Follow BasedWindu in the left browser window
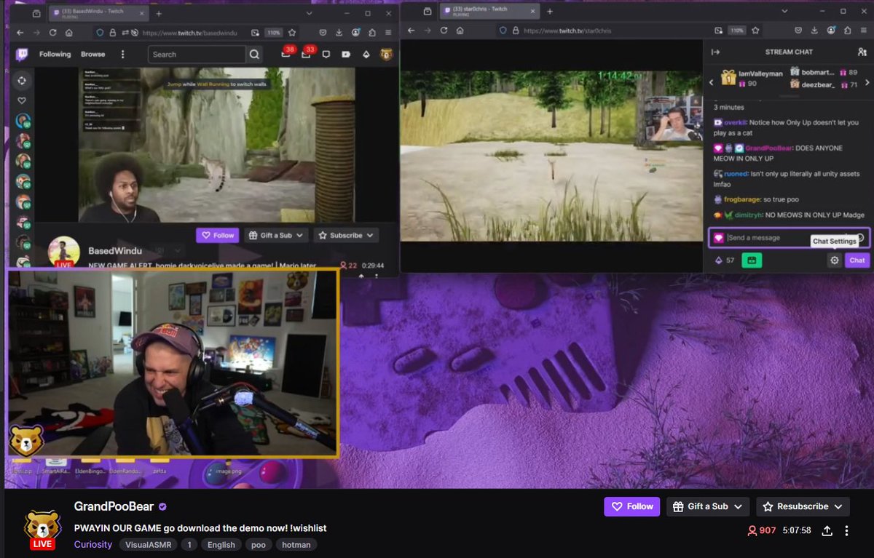The height and width of the screenshot is (558, 874). pyautogui.click(x=217, y=235)
